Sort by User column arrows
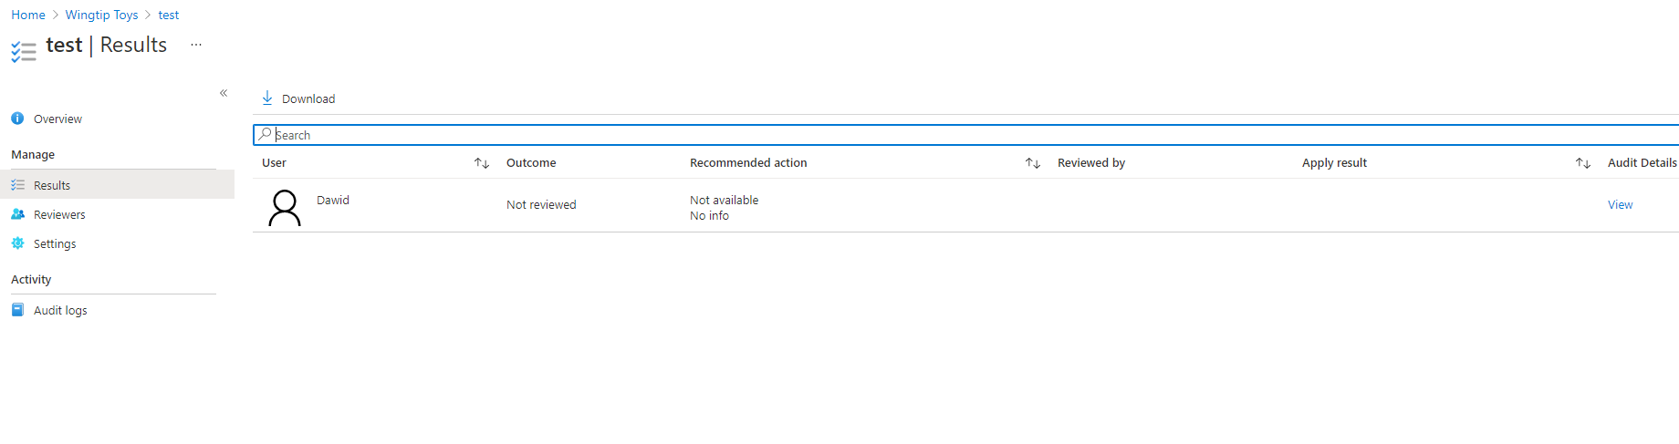 pos(482,163)
